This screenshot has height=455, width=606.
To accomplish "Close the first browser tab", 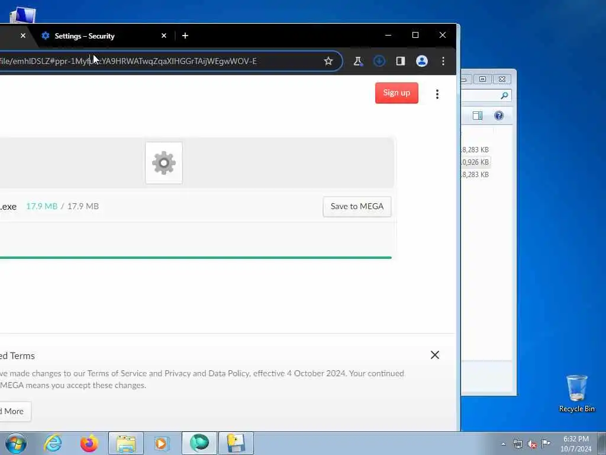I will point(23,36).
